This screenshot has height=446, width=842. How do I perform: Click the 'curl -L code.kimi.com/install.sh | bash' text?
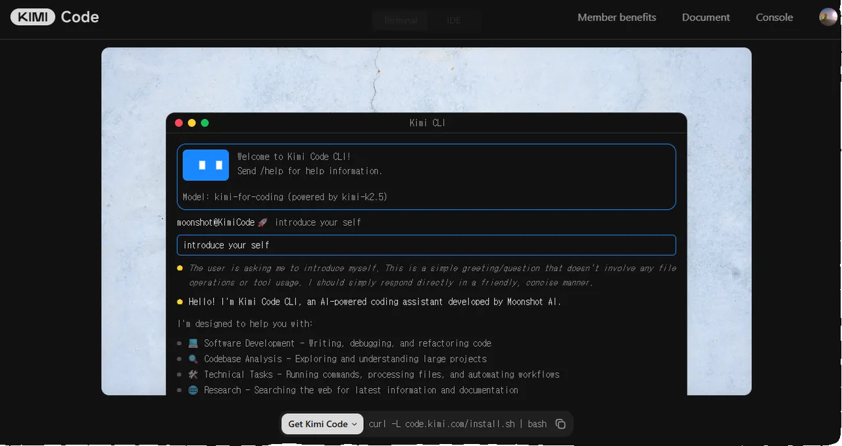(x=458, y=424)
